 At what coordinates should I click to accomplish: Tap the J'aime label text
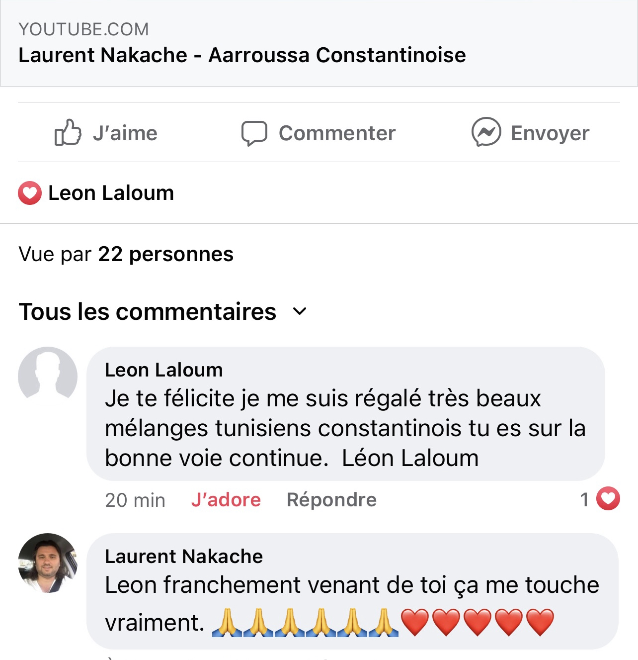click(125, 133)
